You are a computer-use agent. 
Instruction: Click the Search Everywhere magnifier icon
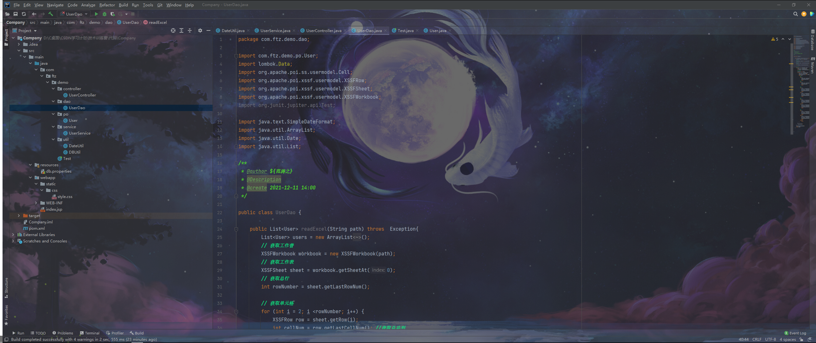point(795,14)
